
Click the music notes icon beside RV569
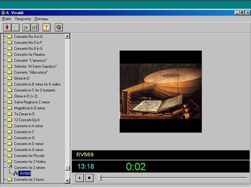coord(16,173)
